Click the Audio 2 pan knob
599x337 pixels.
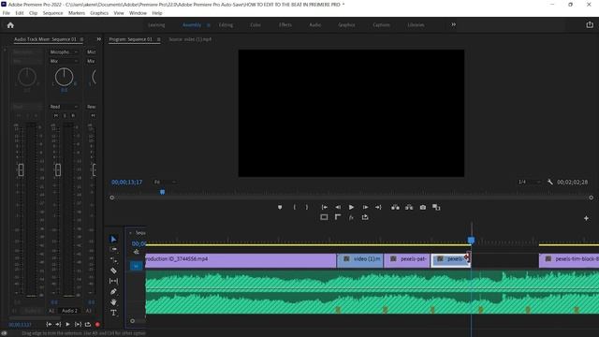point(65,77)
